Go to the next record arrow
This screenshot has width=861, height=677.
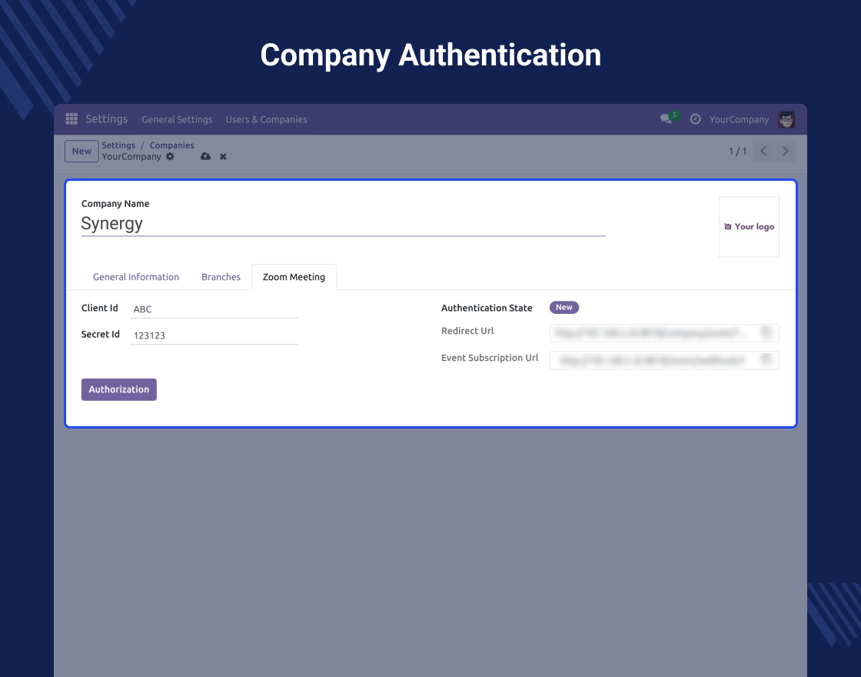click(x=785, y=152)
